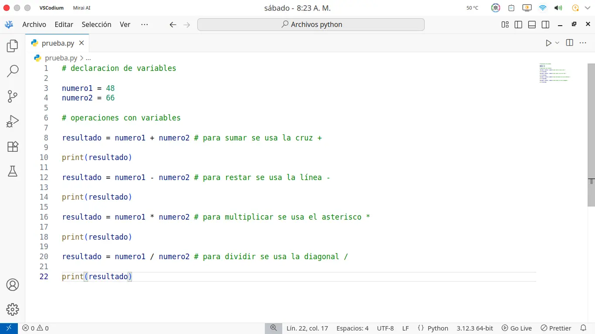Image resolution: width=595 pixels, height=334 pixels.
Task: Open notifications bell in status bar
Action: point(584,328)
